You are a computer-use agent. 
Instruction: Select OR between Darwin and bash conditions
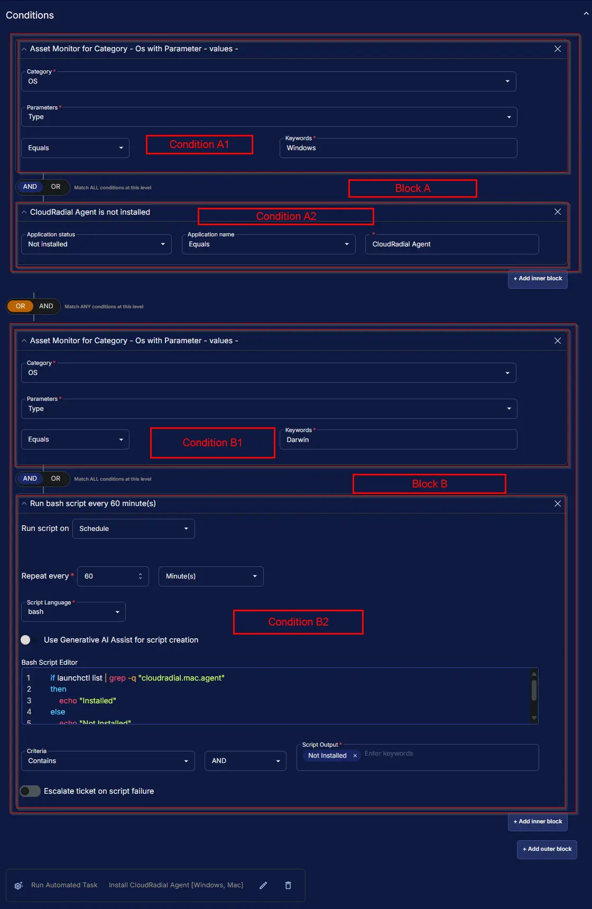55,479
